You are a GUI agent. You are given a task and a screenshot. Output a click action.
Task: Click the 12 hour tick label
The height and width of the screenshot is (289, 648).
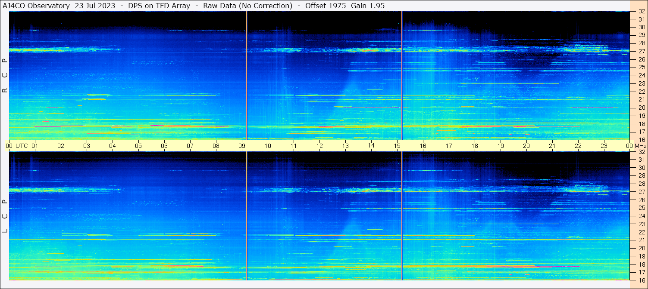pyautogui.click(x=319, y=146)
